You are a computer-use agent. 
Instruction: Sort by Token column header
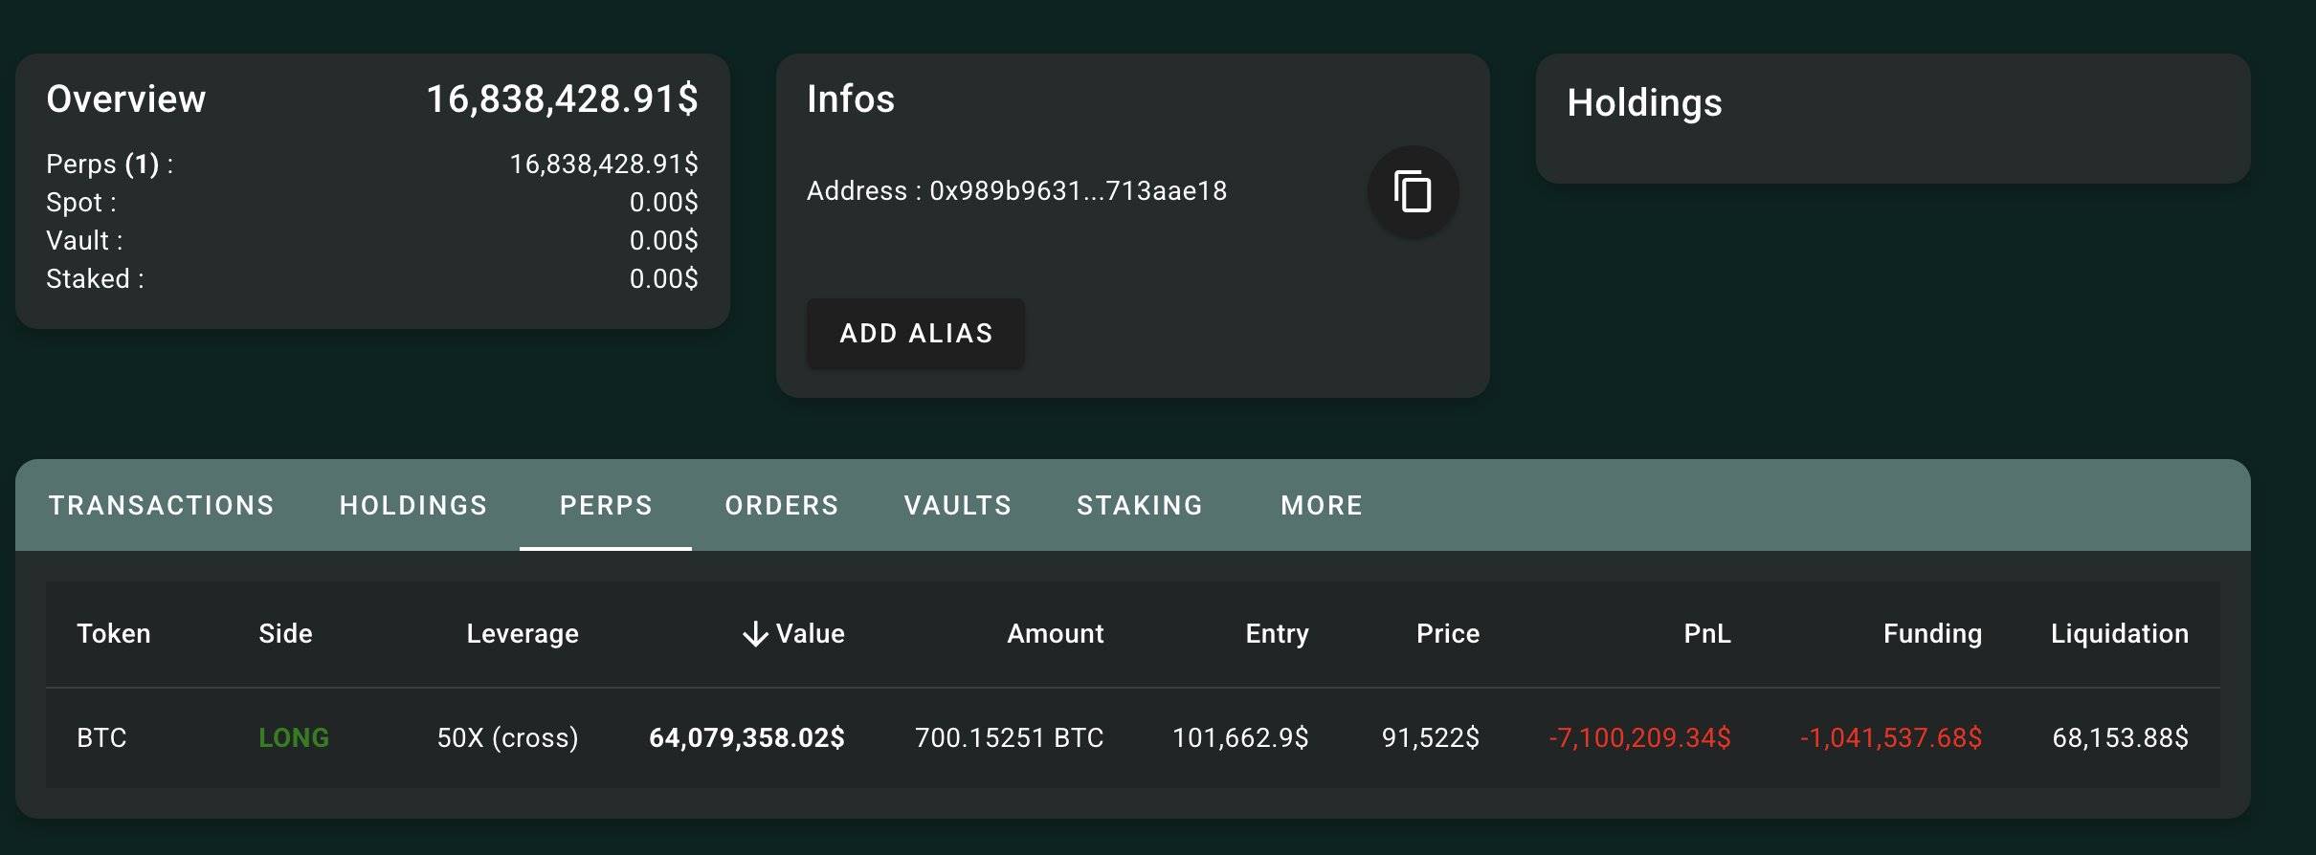[x=114, y=634]
